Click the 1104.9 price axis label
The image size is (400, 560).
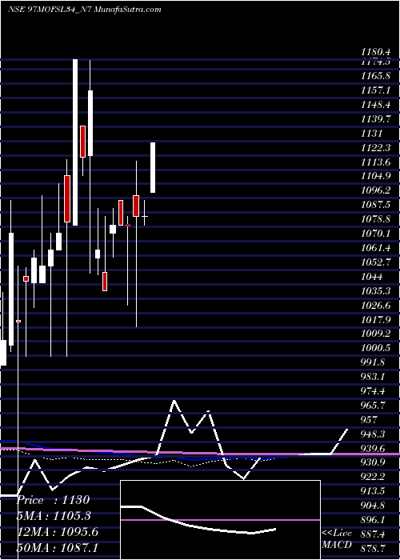click(375, 176)
